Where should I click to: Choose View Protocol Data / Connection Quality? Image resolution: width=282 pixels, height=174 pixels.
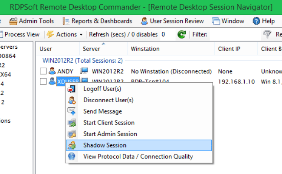139,157
